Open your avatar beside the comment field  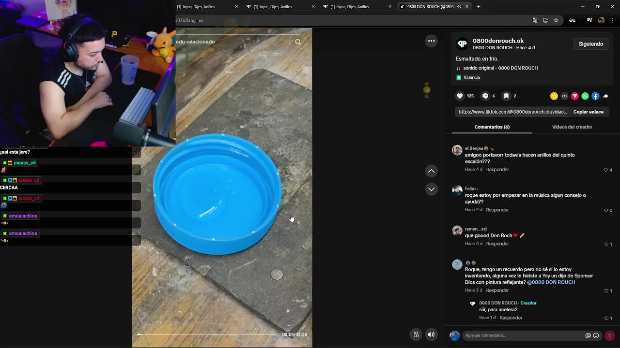(x=455, y=335)
